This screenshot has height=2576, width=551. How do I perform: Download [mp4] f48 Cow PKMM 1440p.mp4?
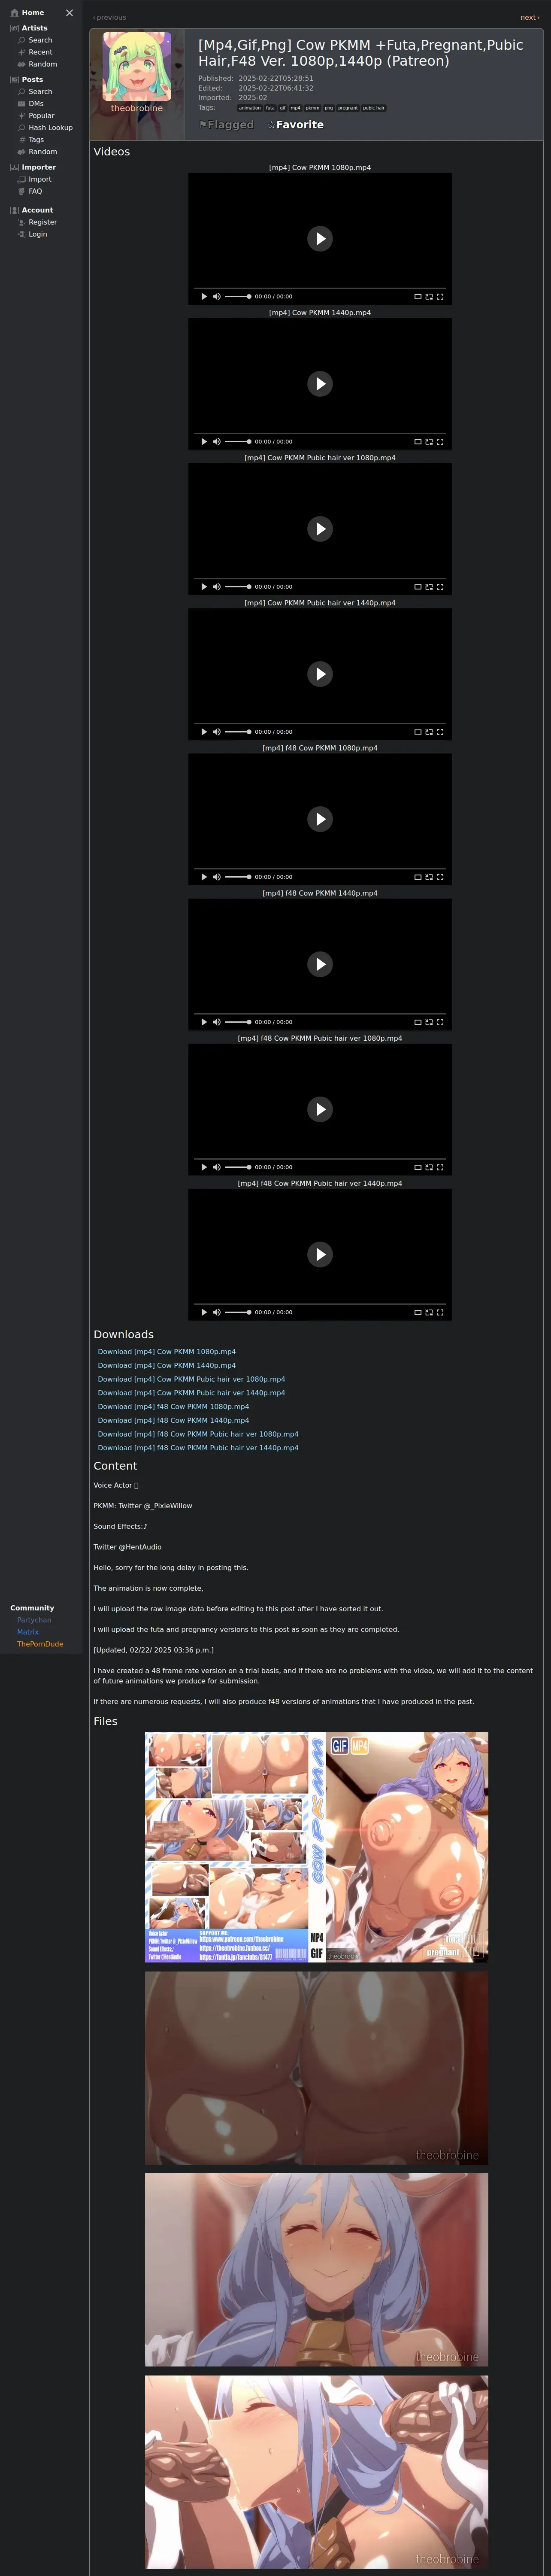pos(174,1421)
